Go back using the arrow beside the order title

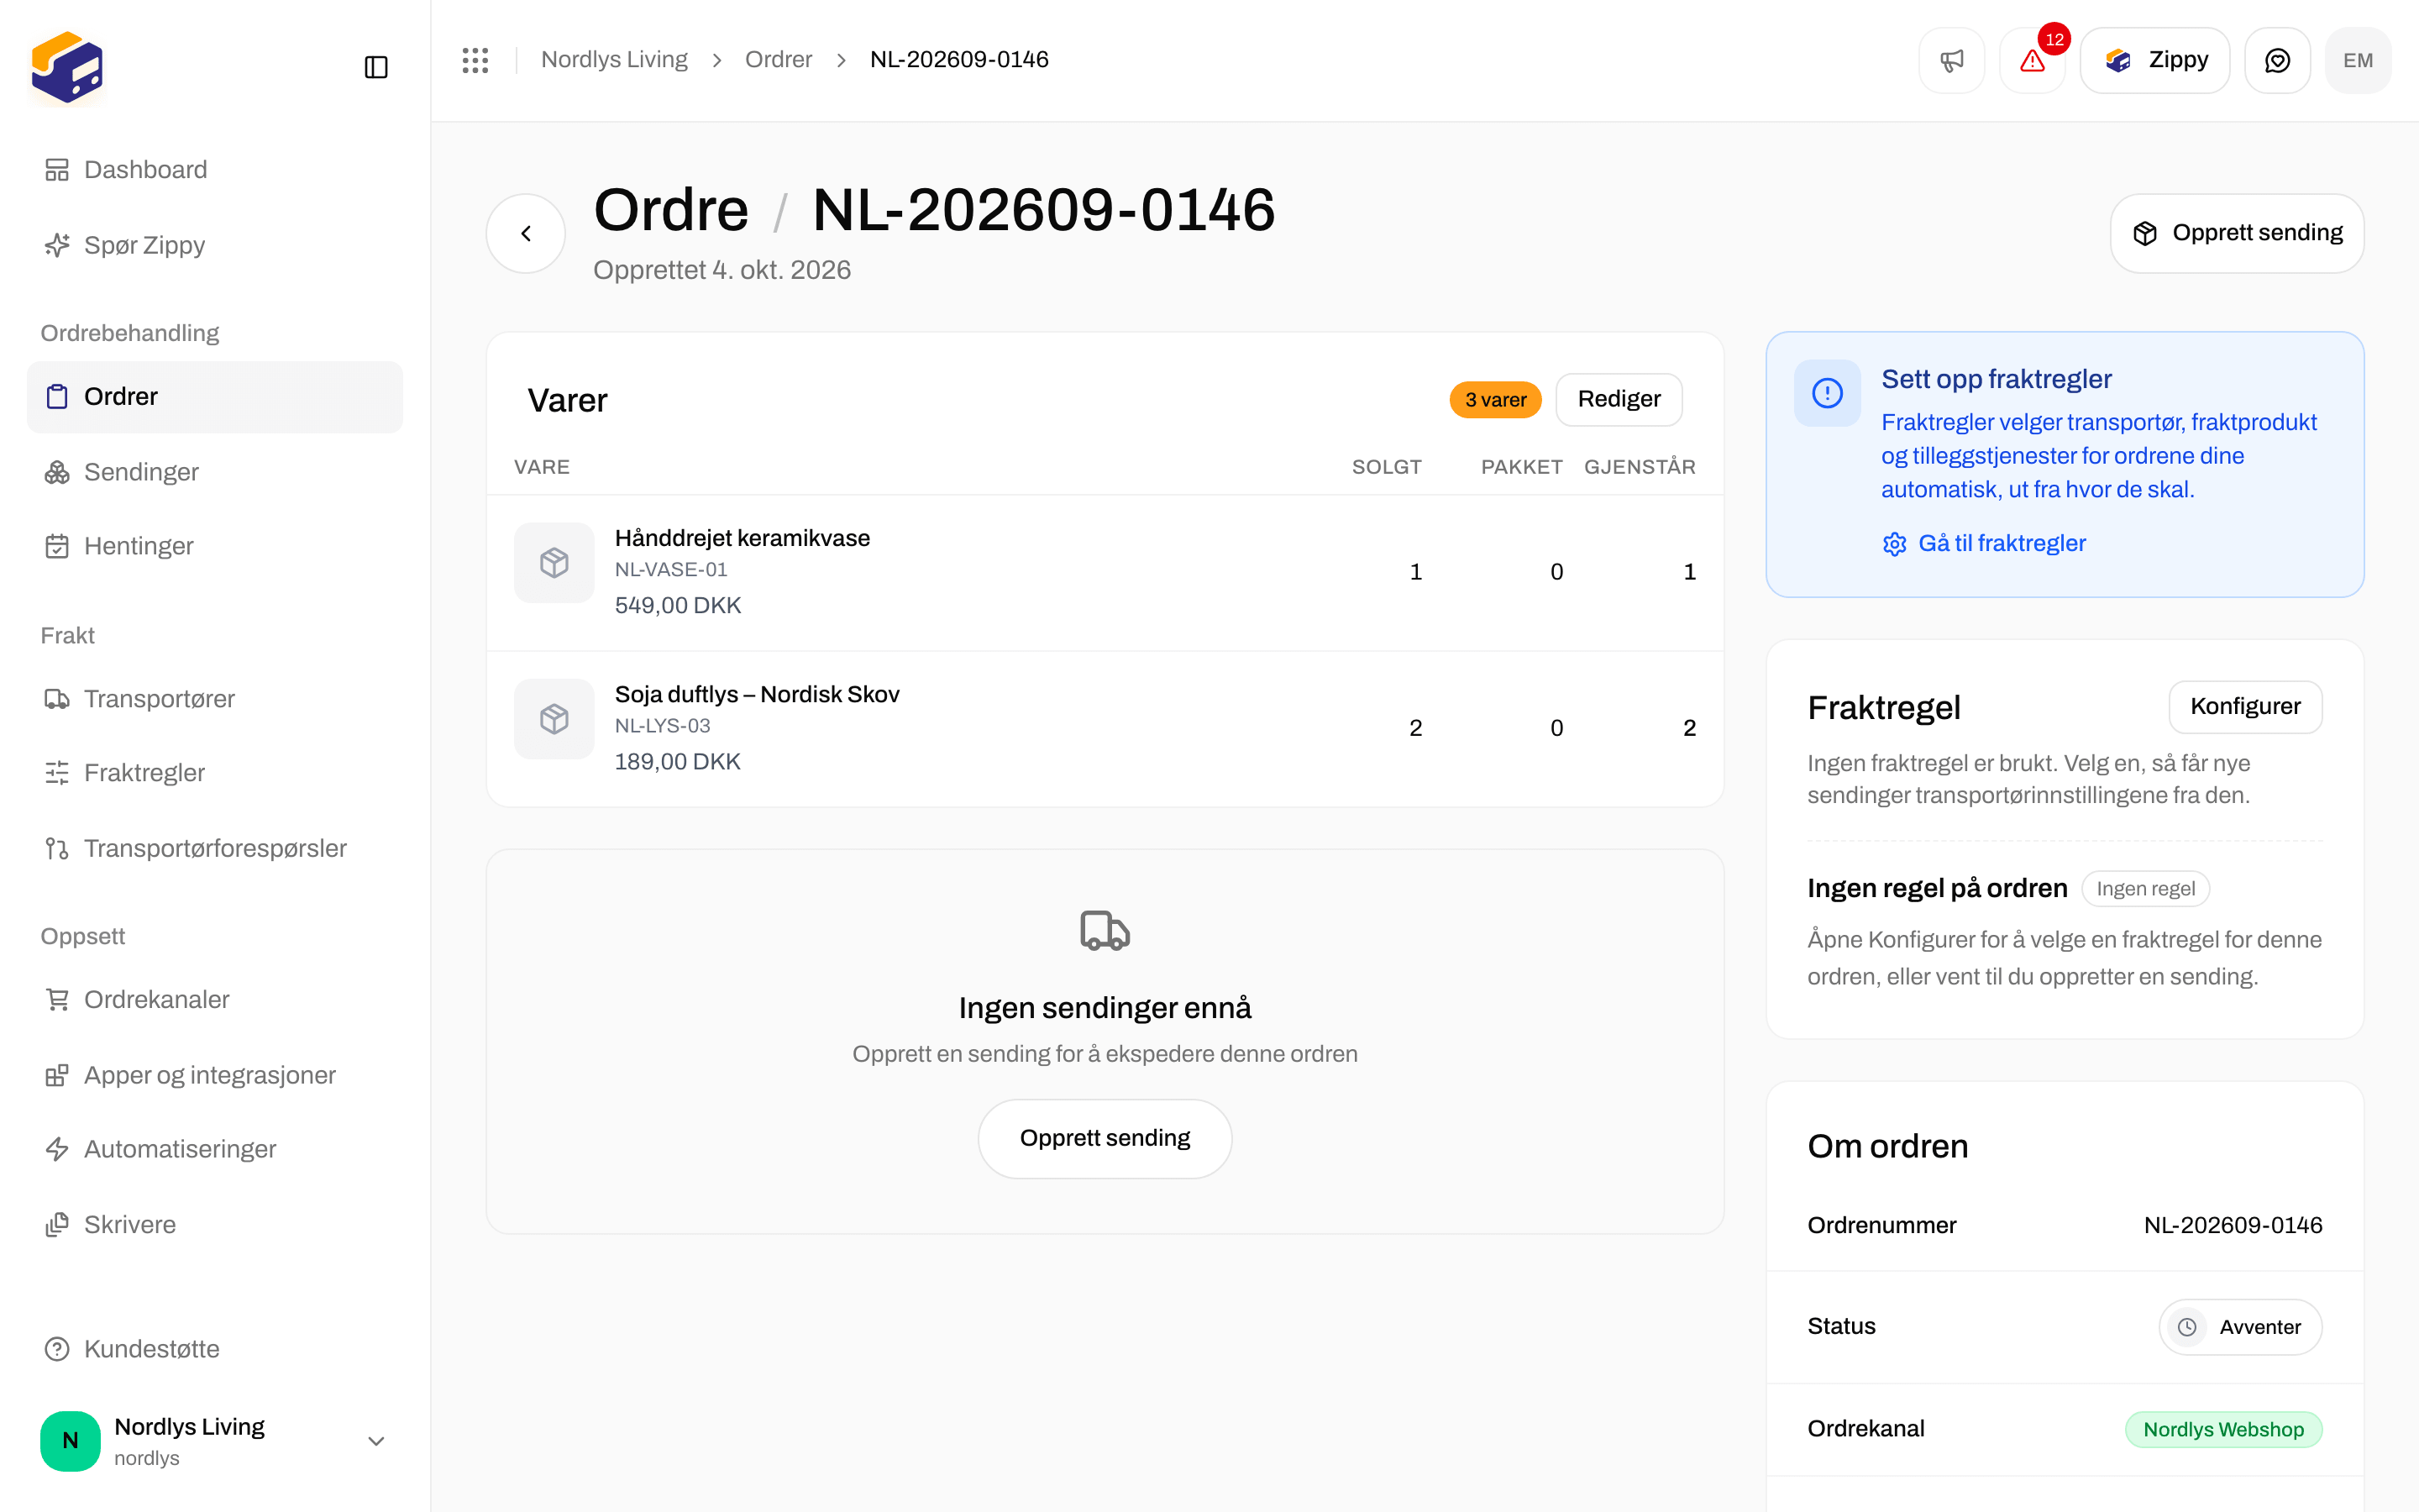[x=526, y=233]
